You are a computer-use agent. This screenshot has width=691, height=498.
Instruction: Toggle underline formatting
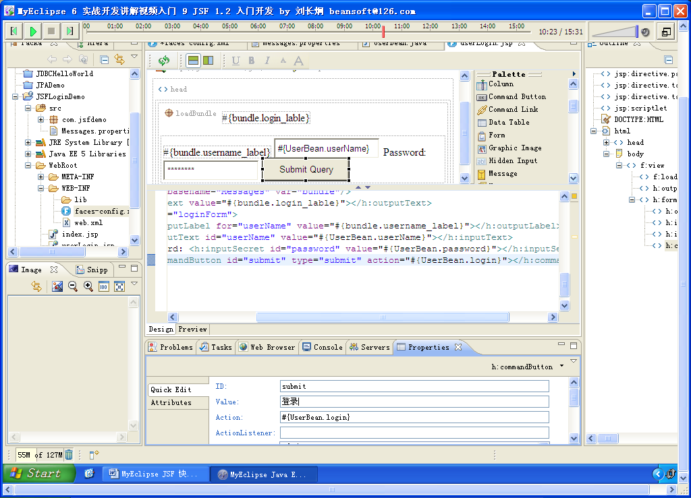point(236,61)
